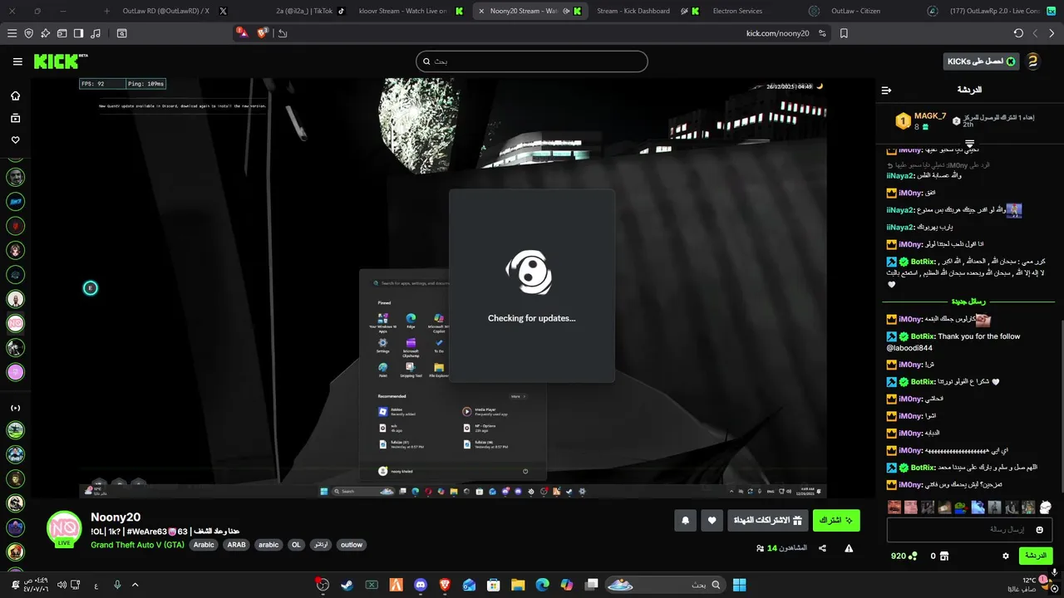The width and height of the screenshot is (1064, 598).
Task: Insert the Pepe frog emote
Action: [x=961, y=507]
